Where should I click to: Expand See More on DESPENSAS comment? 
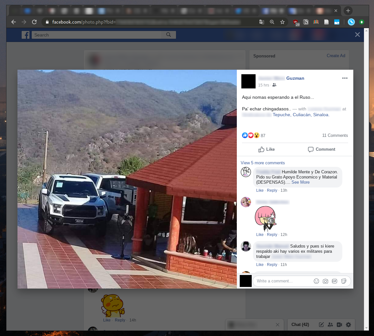pos(301,182)
